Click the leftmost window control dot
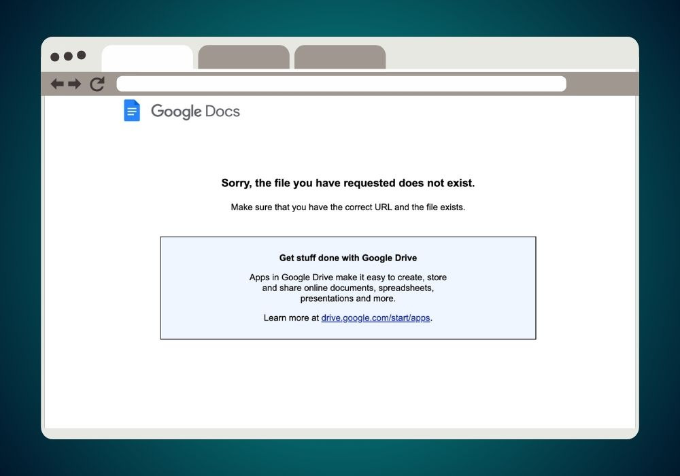 click(x=54, y=57)
